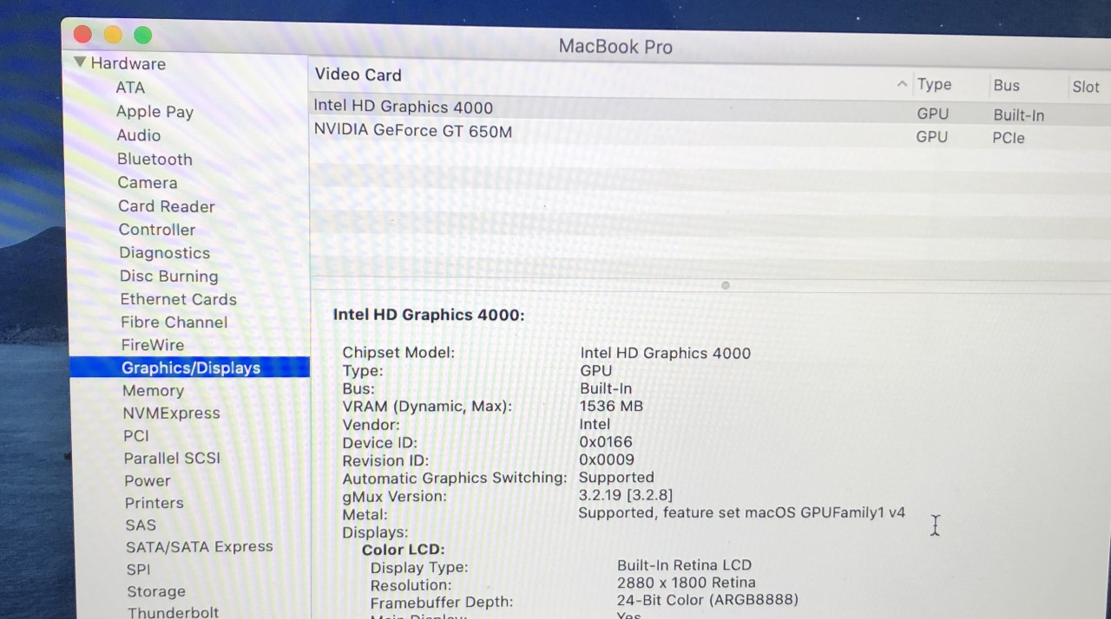Screen dimensions: 1111x619
Task: Show Printers information
Action: pyautogui.click(x=154, y=503)
